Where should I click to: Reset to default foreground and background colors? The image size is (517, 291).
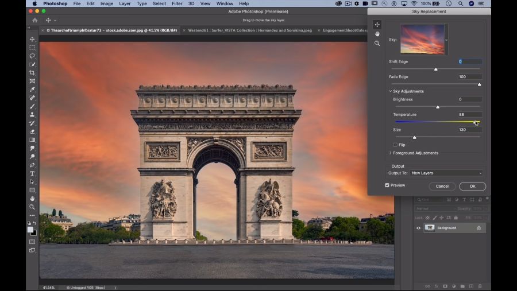[29, 223]
